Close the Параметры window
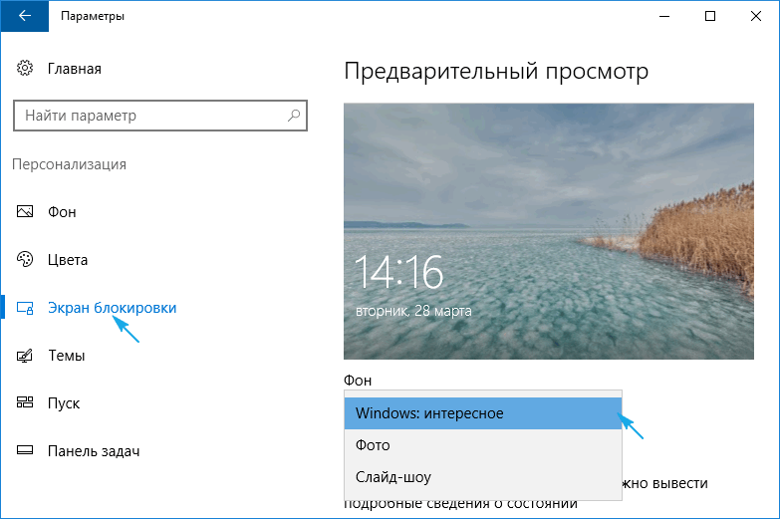The image size is (780, 519). [x=755, y=16]
